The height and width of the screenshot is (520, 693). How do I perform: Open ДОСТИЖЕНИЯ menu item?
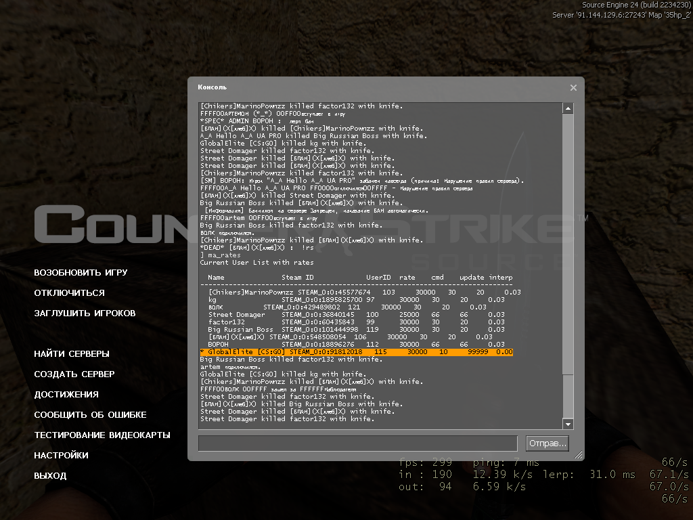click(x=66, y=395)
